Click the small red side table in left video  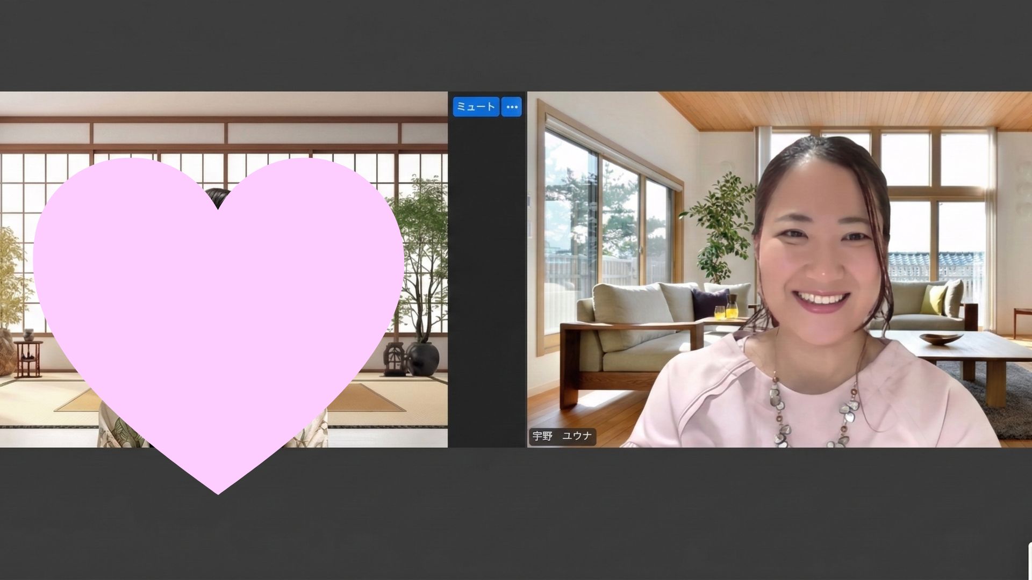tap(28, 357)
